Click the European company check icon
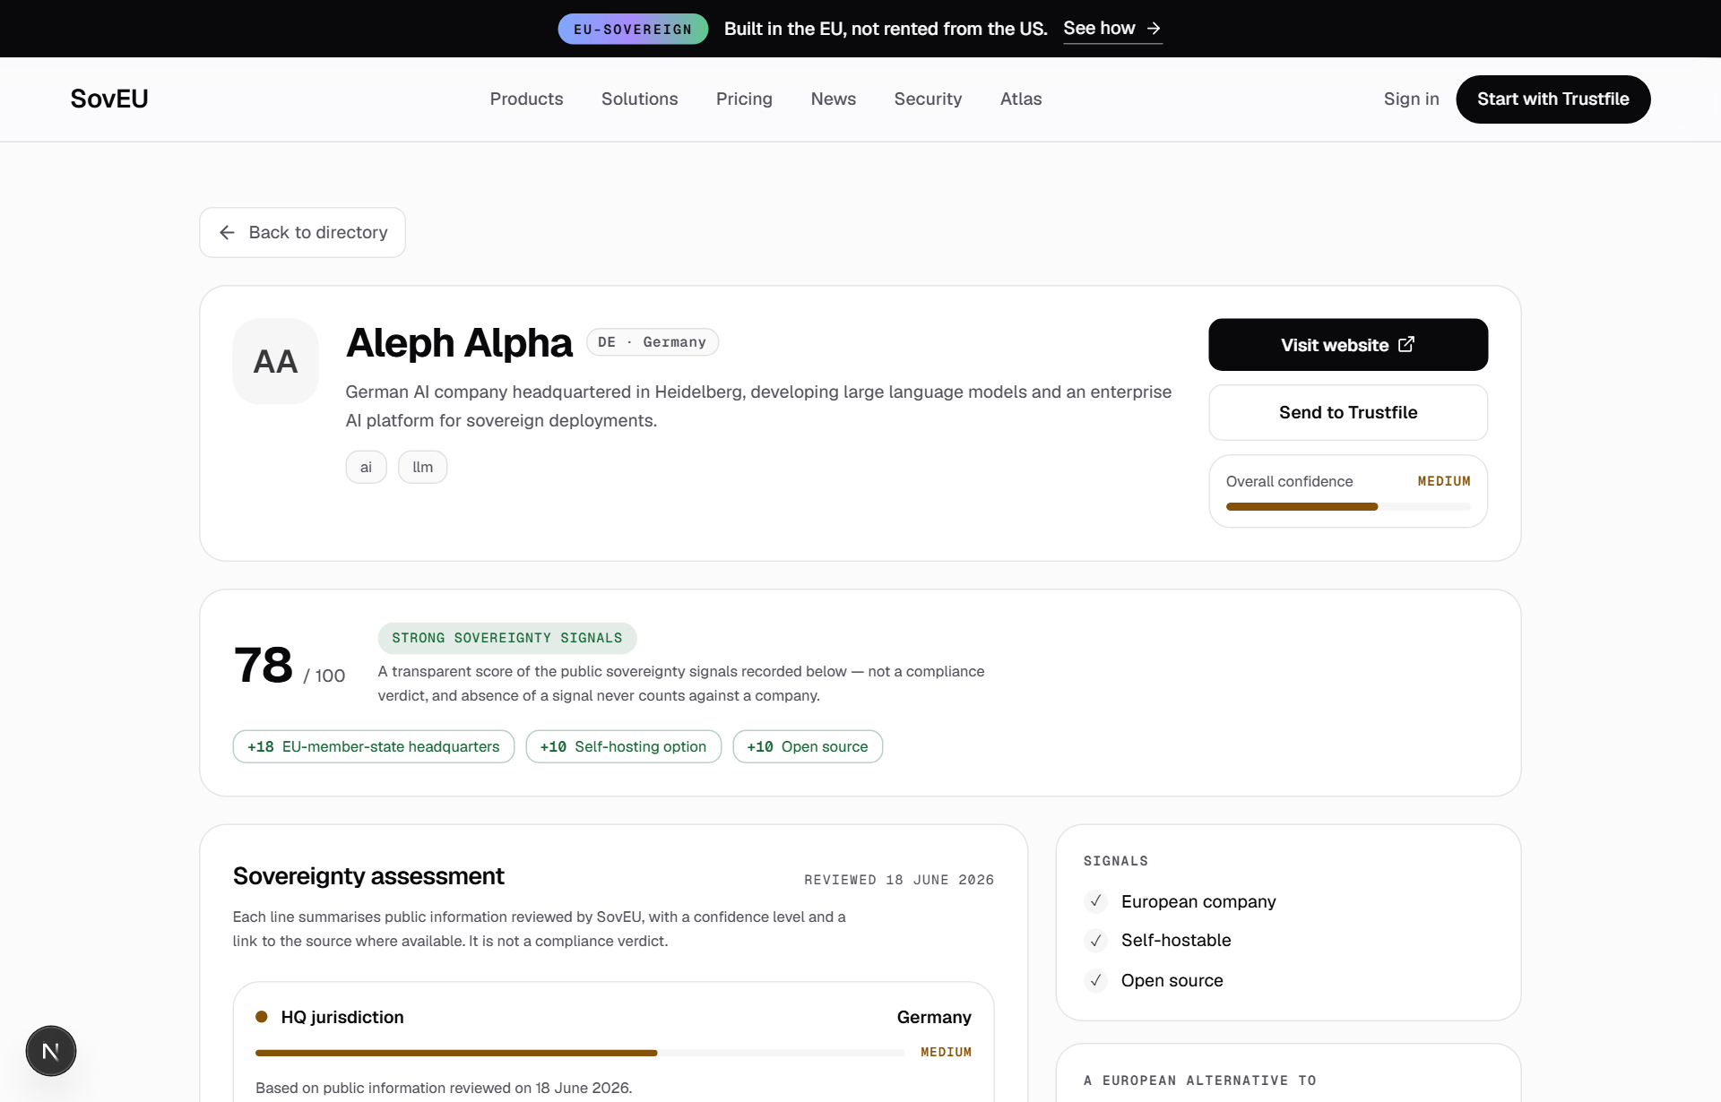Viewport: 1721px width, 1102px height. tap(1095, 901)
